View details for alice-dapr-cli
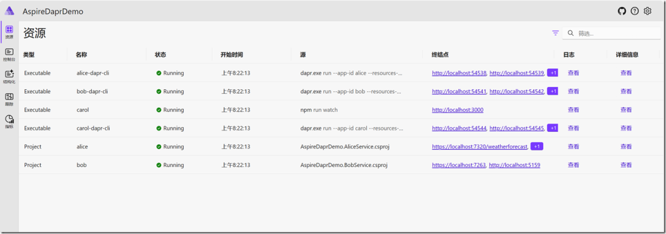Screen dimensions: 666x234 [x=626, y=73]
